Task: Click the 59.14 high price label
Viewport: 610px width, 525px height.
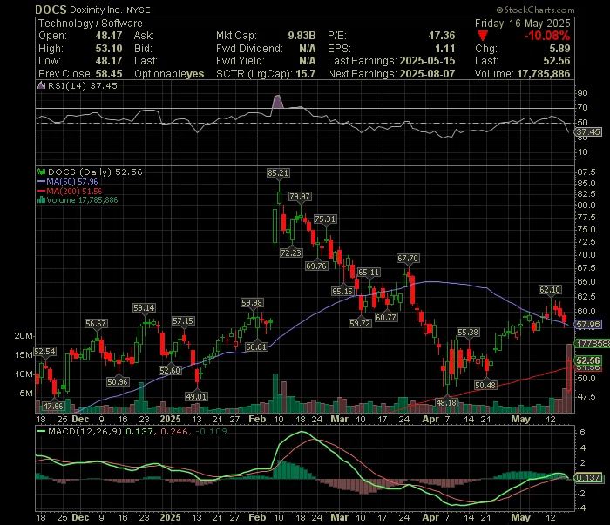Action: (x=144, y=307)
